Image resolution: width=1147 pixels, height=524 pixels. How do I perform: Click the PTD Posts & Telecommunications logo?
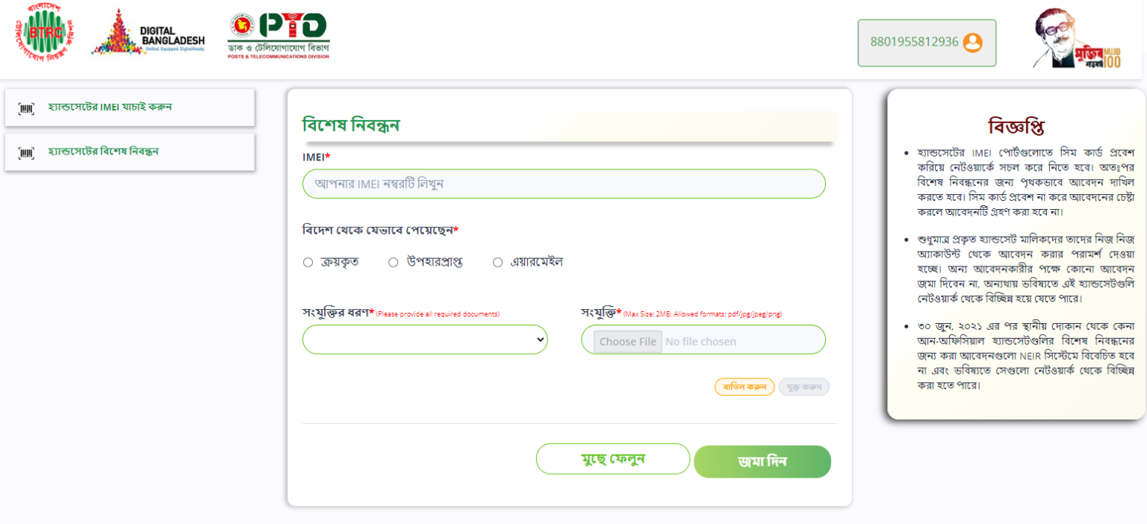pos(279,36)
